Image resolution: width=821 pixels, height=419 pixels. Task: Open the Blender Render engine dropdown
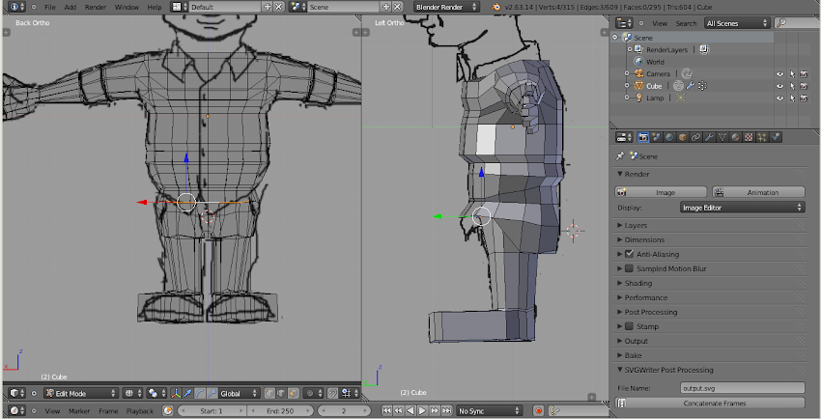point(446,7)
